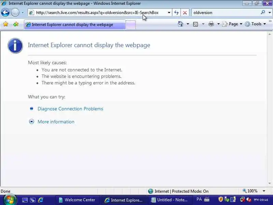Switch to Welcome Center taskbar button
The image size is (273, 205).
click(78, 200)
